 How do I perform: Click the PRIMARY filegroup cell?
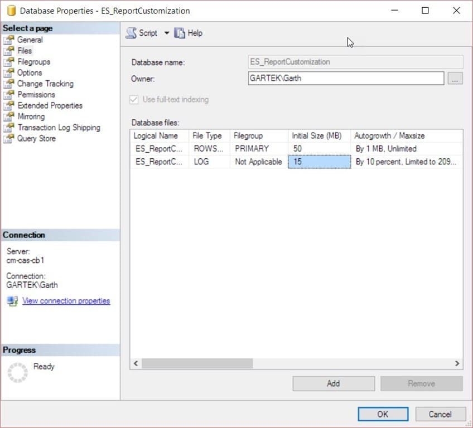259,149
